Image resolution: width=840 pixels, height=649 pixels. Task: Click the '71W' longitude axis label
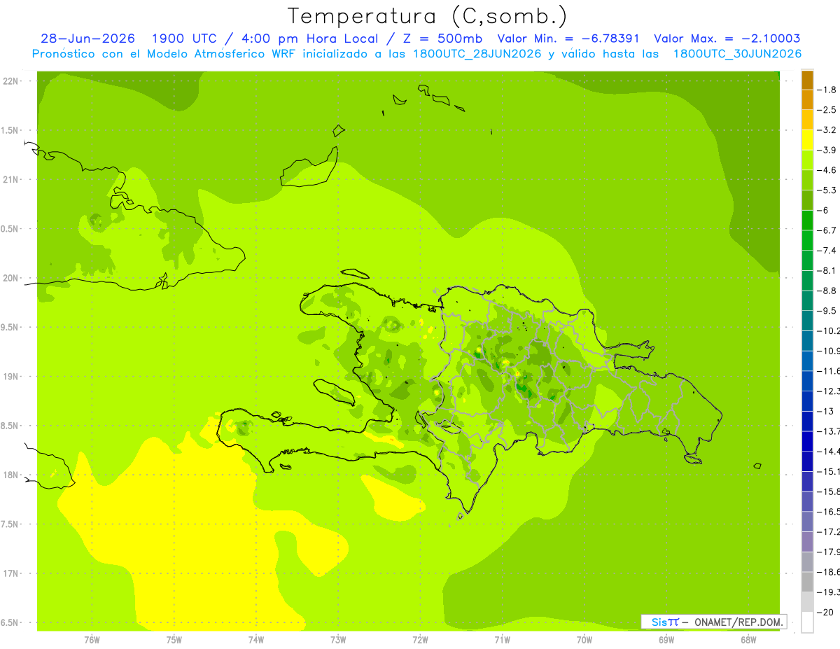(502, 639)
